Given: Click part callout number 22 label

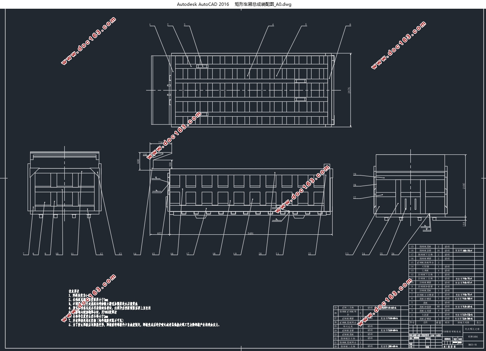Looking at the screenshot, I should (x=309, y=254).
